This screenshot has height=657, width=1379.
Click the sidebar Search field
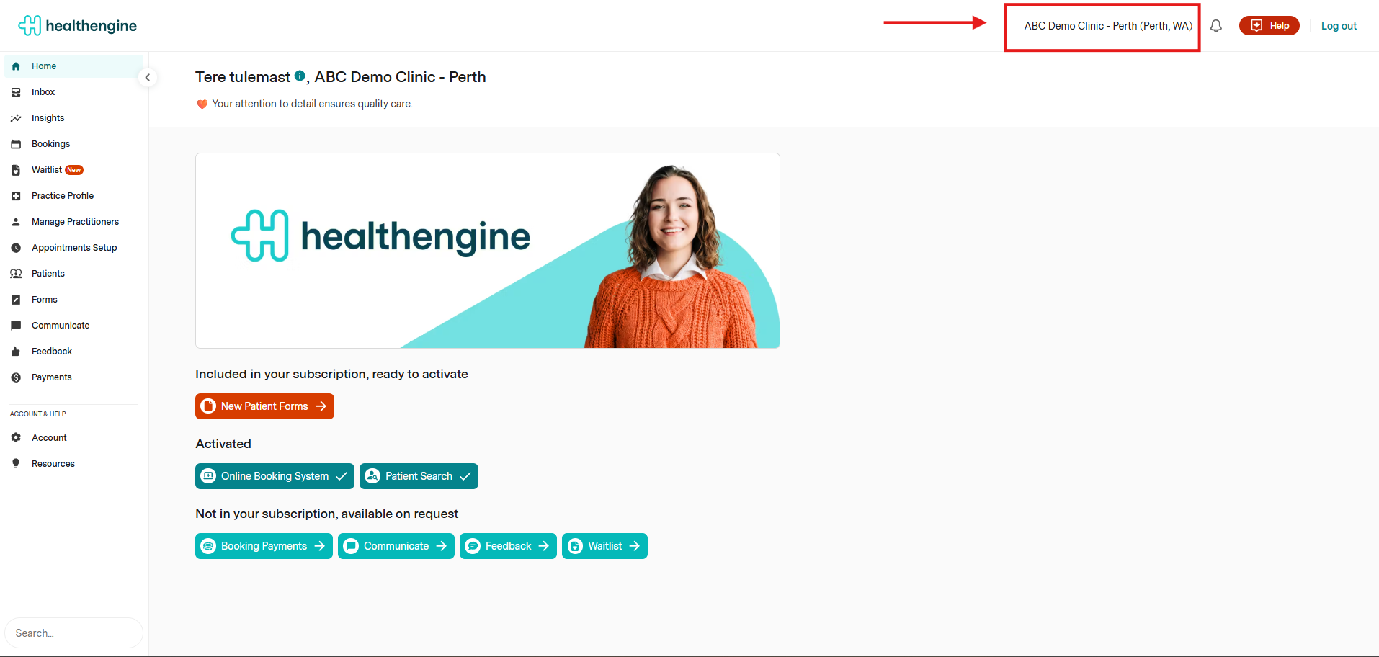coord(73,633)
